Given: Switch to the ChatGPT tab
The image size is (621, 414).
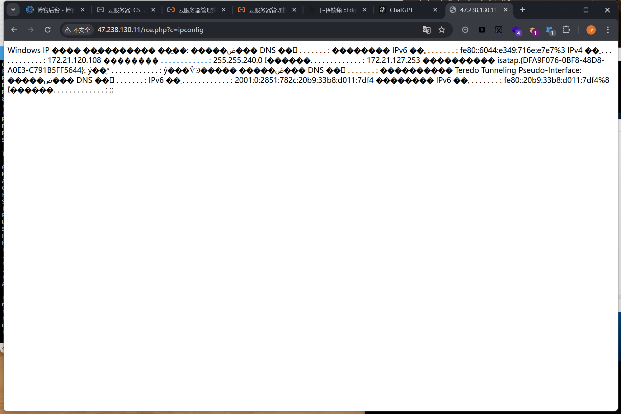Looking at the screenshot, I should pos(401,10).
